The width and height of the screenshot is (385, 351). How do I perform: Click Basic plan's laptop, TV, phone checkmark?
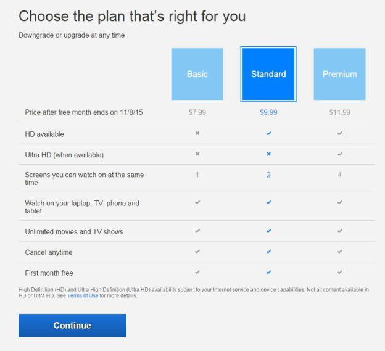click(197, 203)
